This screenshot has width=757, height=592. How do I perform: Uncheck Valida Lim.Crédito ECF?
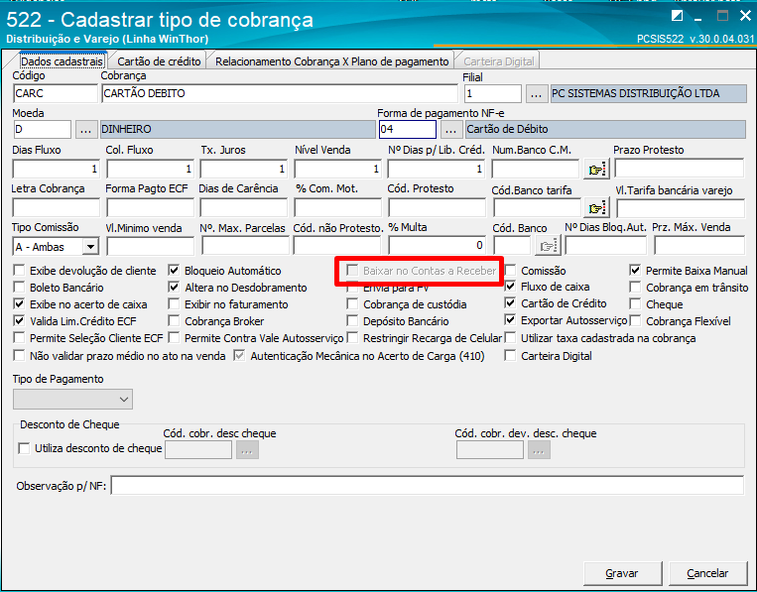click(19, 320)
